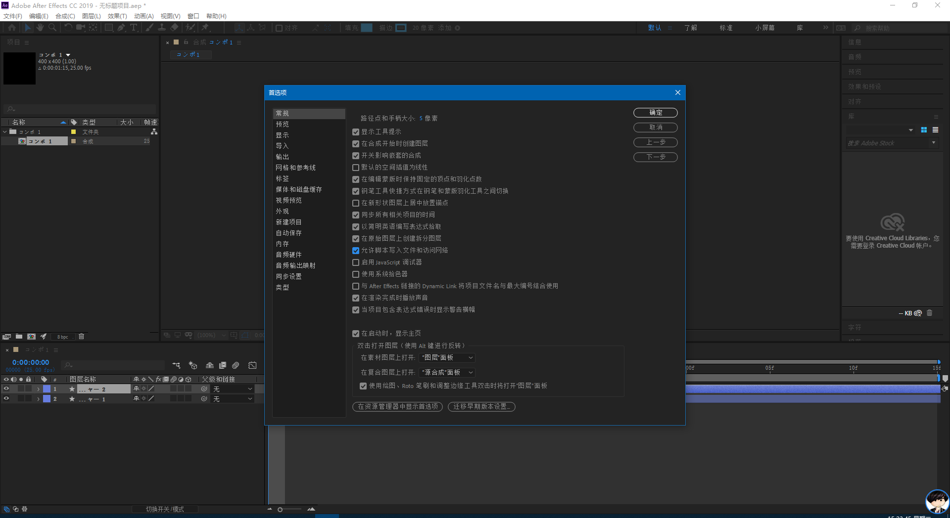950x518 pixels.
Task: Select the Zoom magnifier tool
Action: pos(52,28)
